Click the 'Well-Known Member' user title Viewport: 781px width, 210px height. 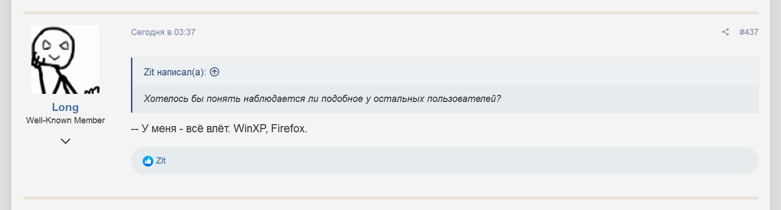[x=65, y=120]
